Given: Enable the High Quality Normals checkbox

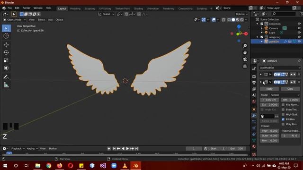Looking at the screenshot, I should [x=283, y=114].
